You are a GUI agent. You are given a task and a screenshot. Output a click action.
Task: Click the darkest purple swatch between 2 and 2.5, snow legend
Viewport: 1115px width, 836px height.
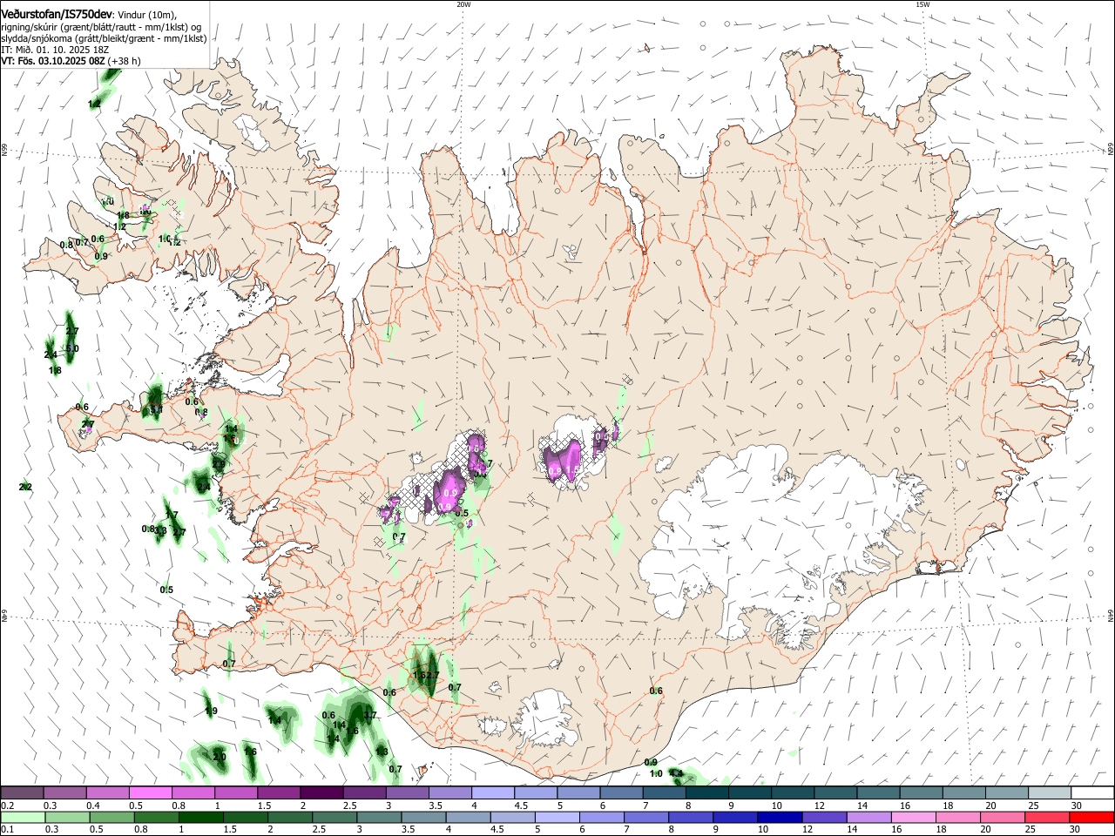click(x=321, y=793)
